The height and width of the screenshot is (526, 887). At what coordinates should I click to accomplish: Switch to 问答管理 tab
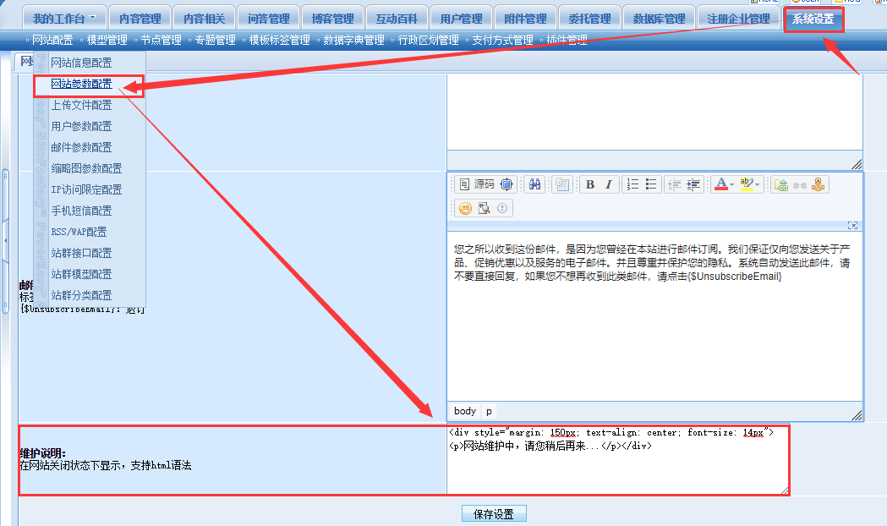269,19
